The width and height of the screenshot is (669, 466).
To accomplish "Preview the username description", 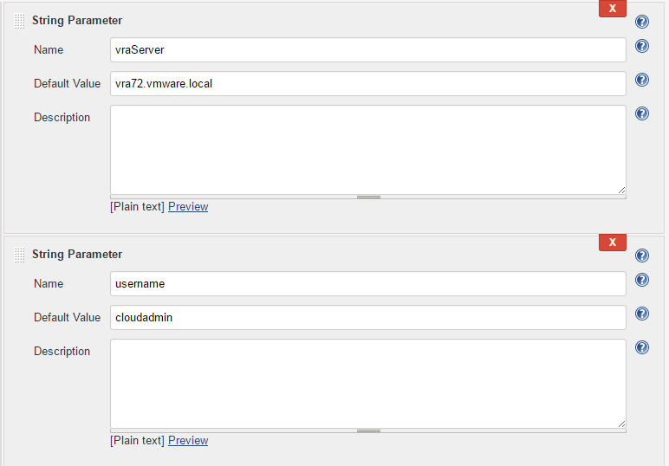I will (188, 441).
